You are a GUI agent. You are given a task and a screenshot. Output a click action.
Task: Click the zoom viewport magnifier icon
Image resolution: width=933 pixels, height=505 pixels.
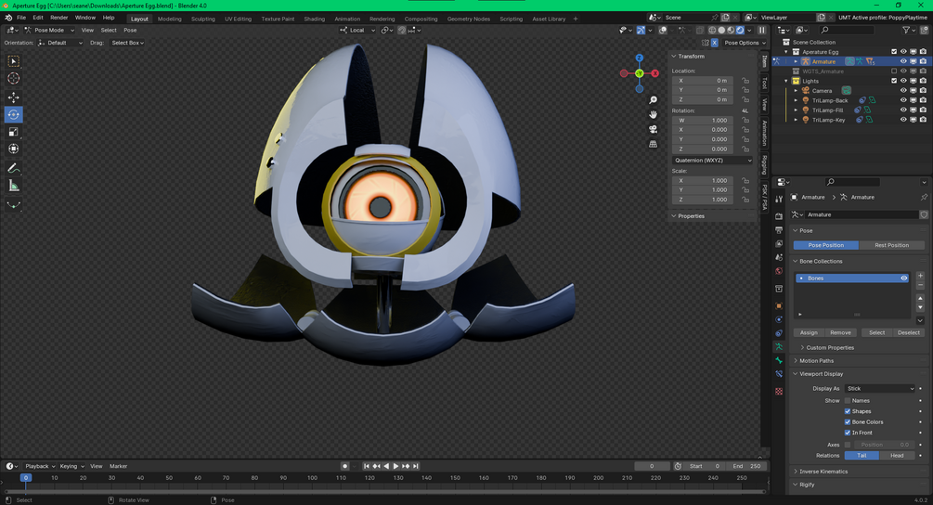pyautogui.click(x=653, y=100)
